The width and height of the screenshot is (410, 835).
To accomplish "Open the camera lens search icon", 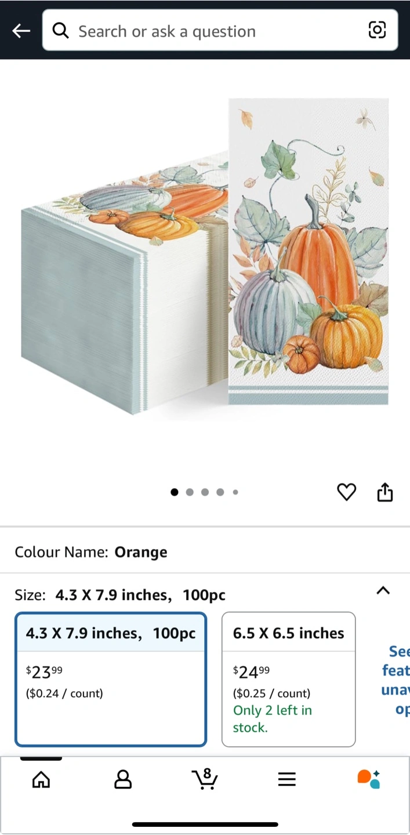I will [377, 30].
